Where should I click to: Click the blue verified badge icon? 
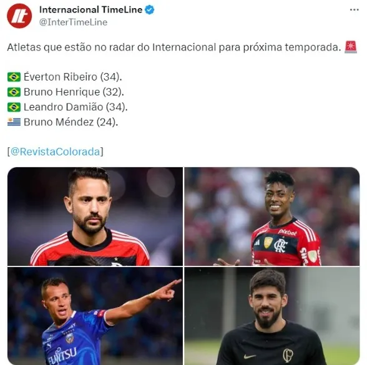point(150,10)
